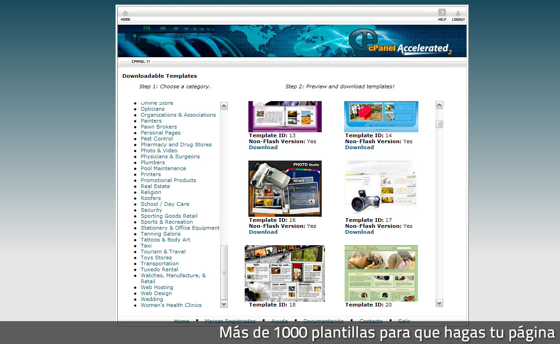Open the Contacto footer link
The image size is (560, 344).
coord(371,321)
